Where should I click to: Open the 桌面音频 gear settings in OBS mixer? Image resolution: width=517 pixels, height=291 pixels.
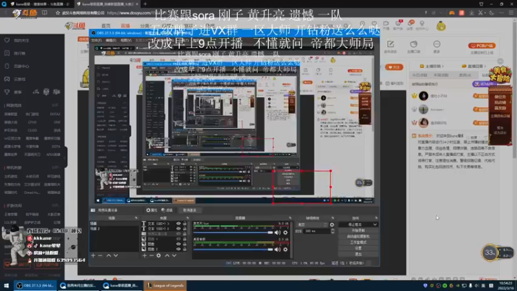pos(286,250)
